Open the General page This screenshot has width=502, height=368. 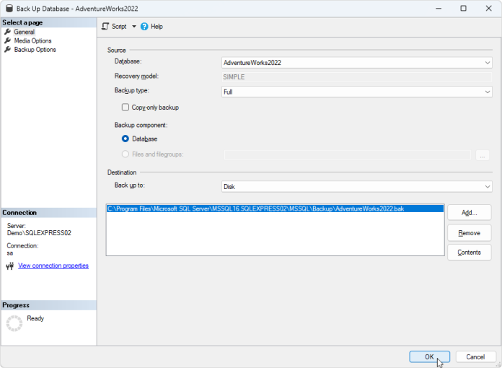tap(25, 32)
